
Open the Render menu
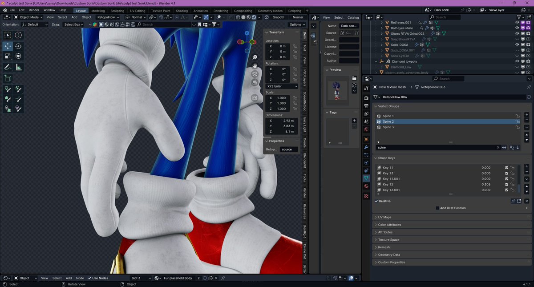tap(34, 10)
